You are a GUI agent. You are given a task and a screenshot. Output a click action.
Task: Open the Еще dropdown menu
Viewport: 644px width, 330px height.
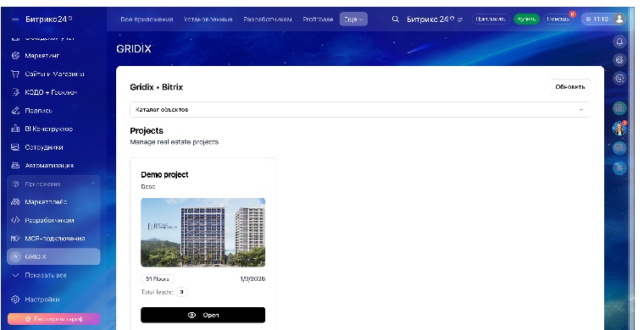353,19
